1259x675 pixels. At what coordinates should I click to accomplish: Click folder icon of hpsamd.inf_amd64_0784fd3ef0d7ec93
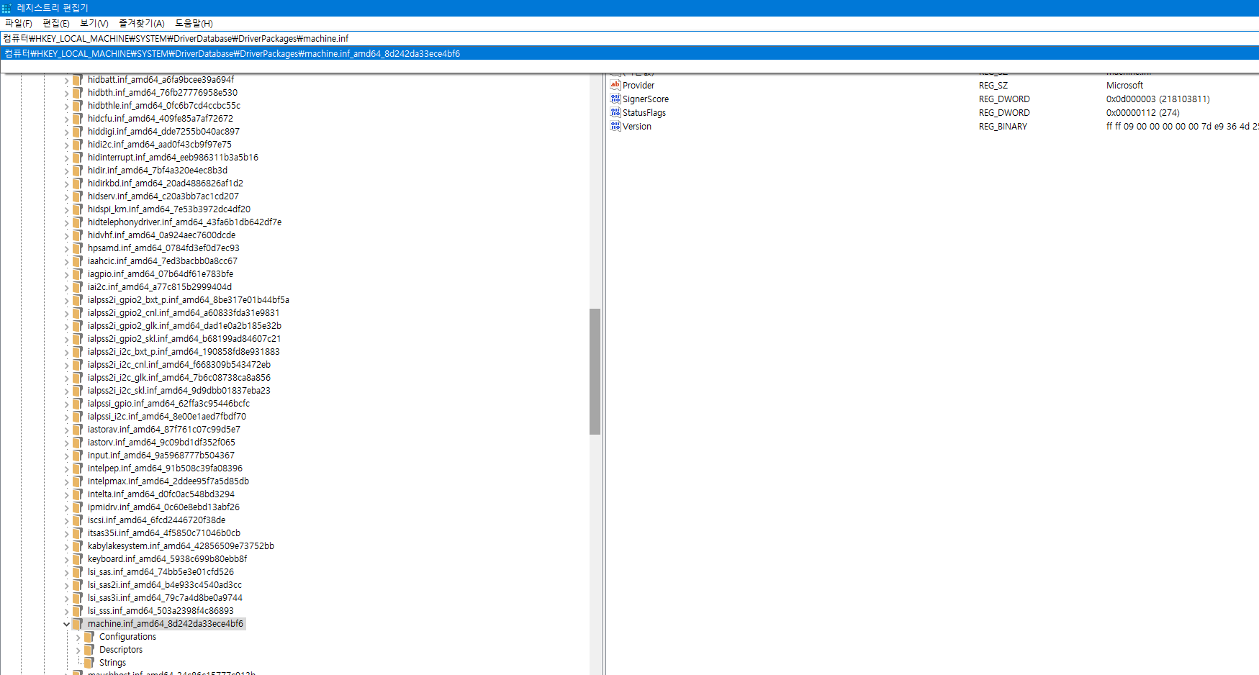(78, 248)
